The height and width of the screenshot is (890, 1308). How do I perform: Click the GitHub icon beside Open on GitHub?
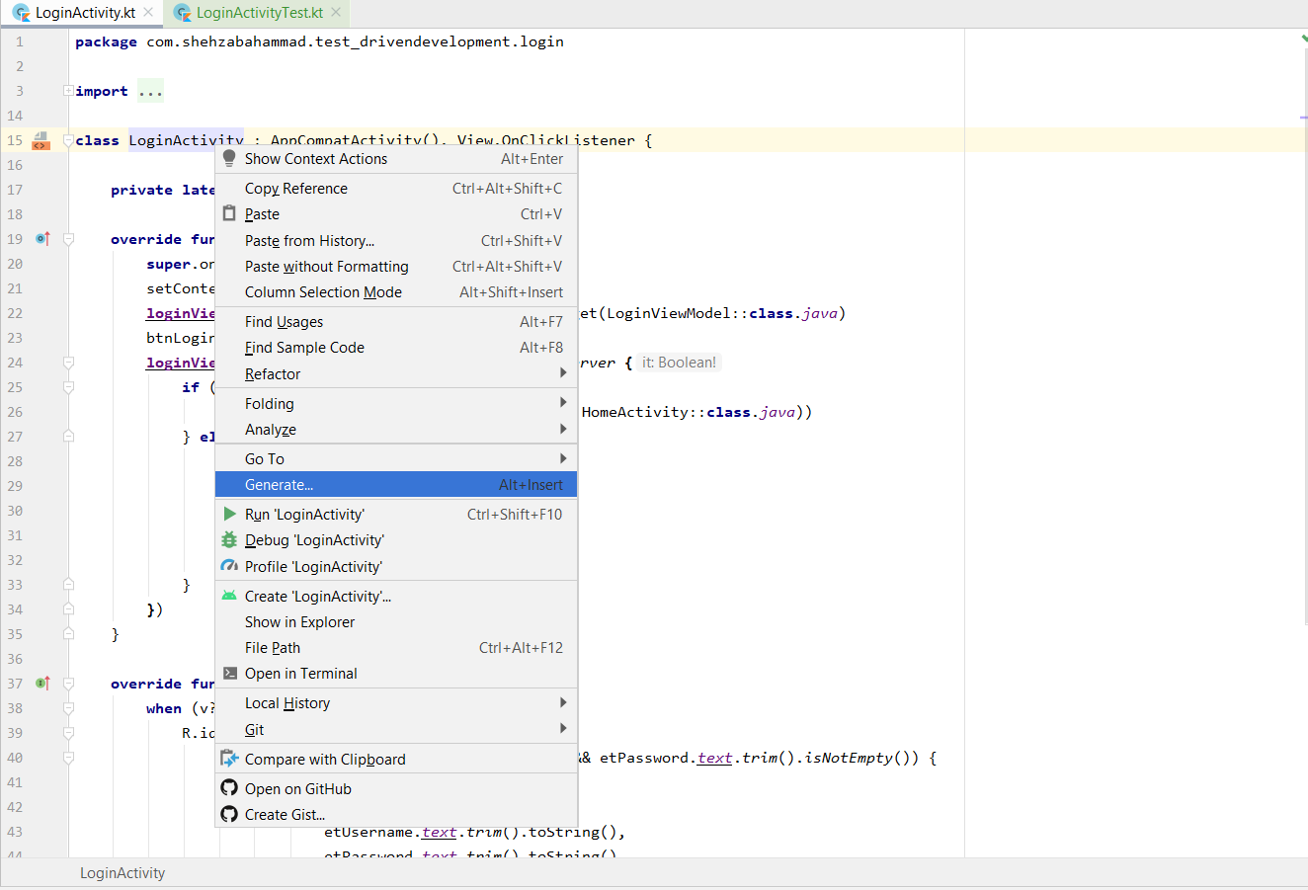click(x=230, y=788)
